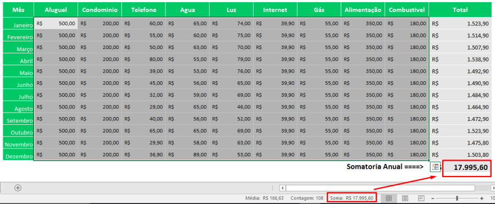
Task: Select Novembro's Telefone cell 29,90
Action: point(144,142)
